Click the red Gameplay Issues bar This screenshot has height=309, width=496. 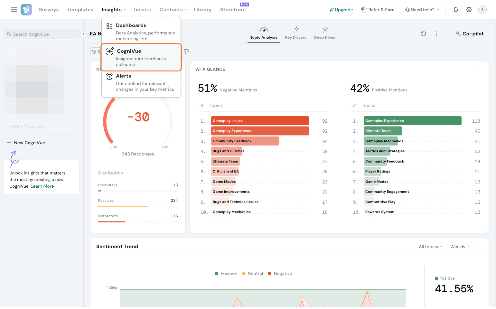[x=260, y=121]
